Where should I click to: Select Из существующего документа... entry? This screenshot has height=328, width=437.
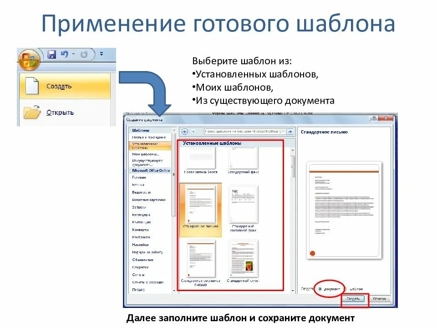coord(147,162)
